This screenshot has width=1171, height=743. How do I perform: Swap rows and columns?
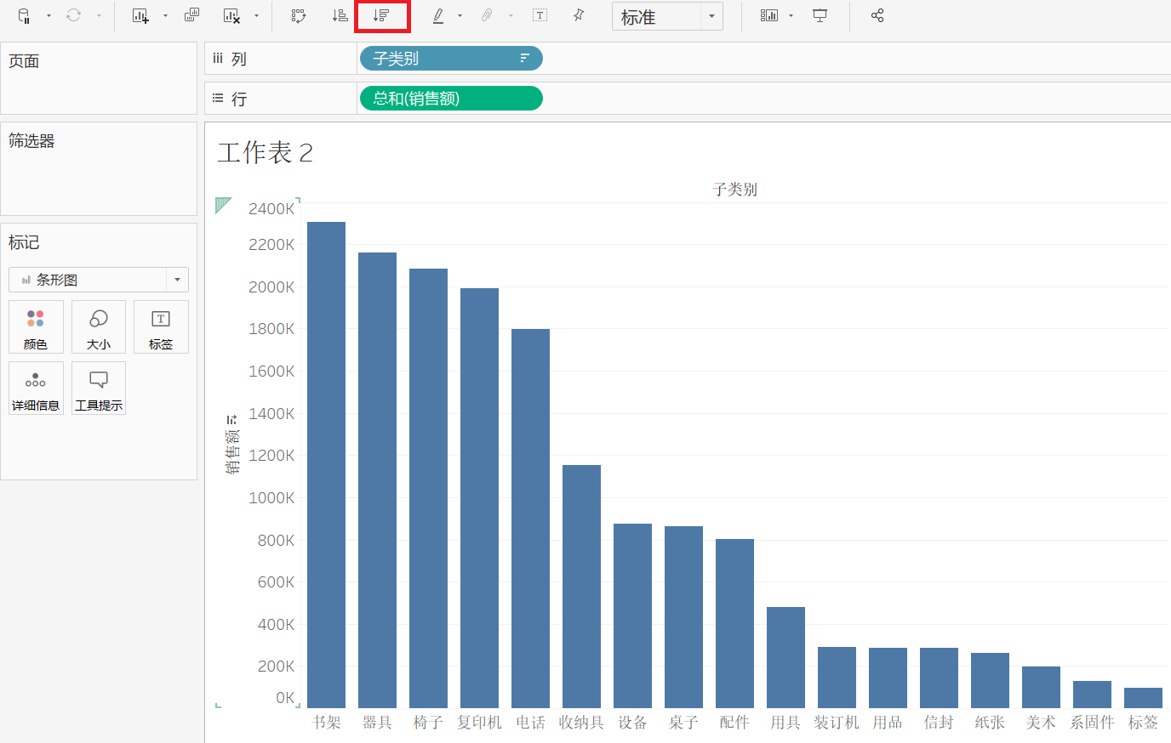click(299, 16)
